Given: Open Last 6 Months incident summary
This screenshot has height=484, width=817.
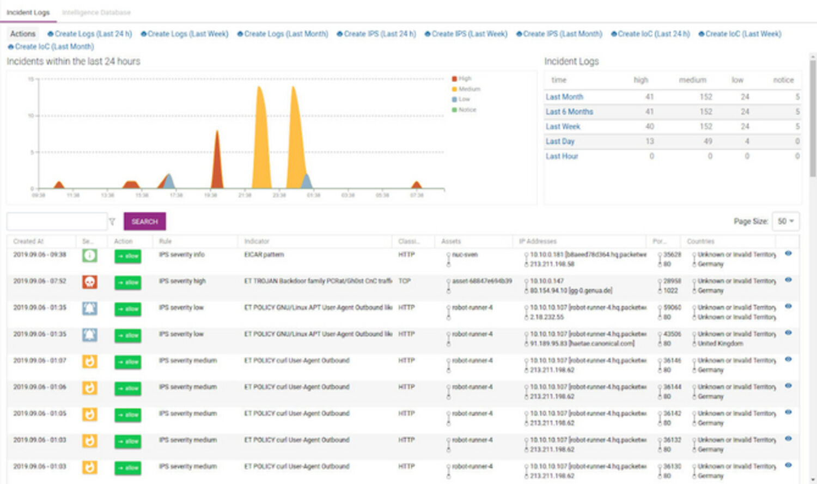Looking at the screenshot, I should [x=569, y=112].
